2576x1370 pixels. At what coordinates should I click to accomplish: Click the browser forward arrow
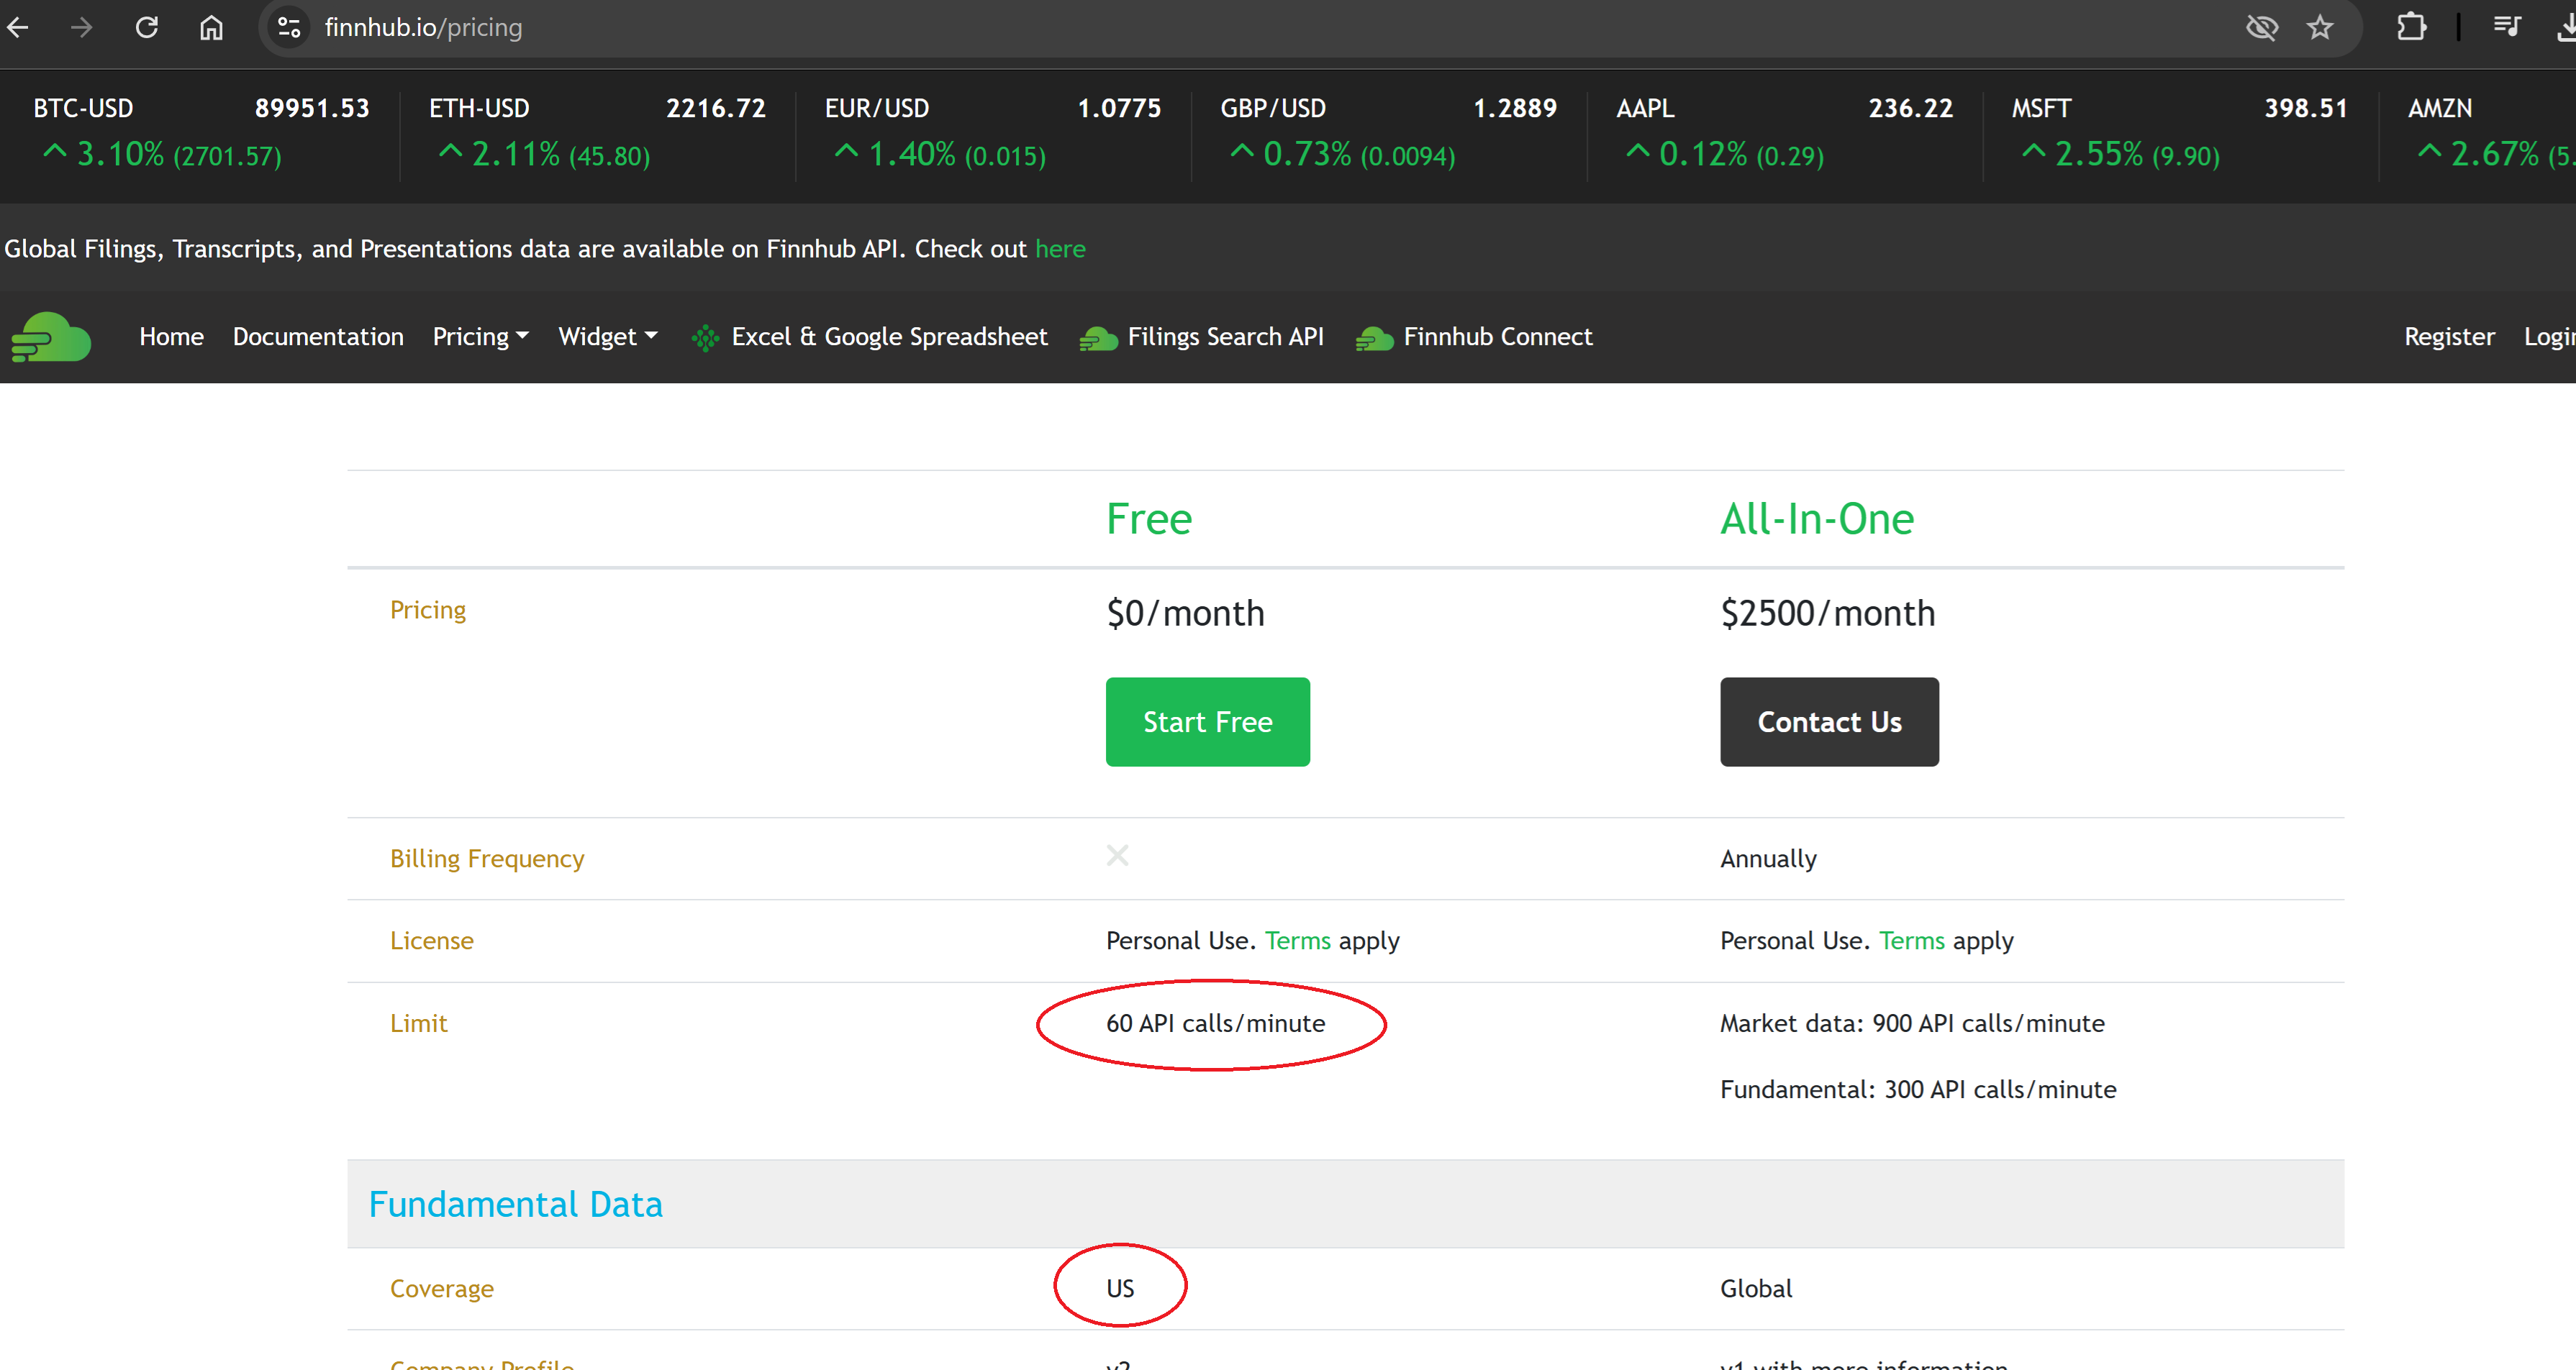coord(82,28)
